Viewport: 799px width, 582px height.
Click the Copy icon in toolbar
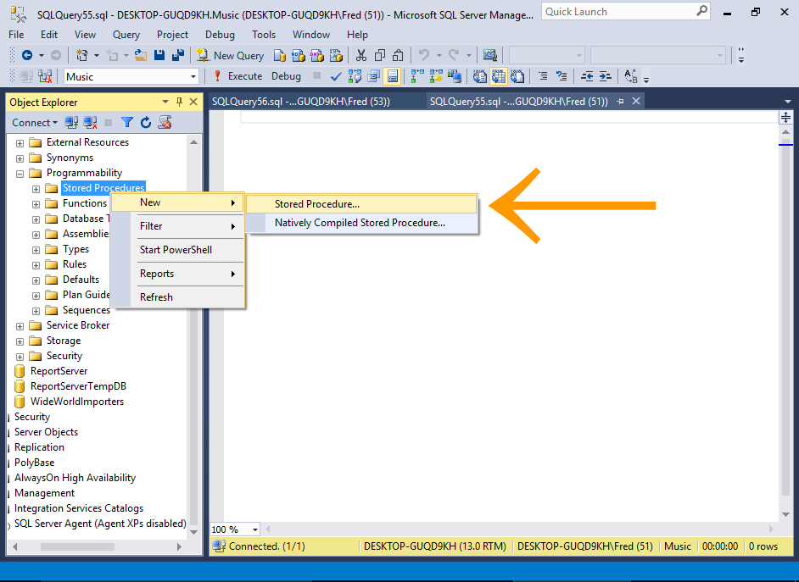380,55
